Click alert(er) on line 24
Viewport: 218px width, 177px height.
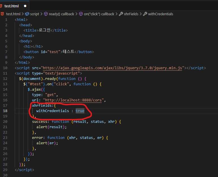(x=46, y=143)
